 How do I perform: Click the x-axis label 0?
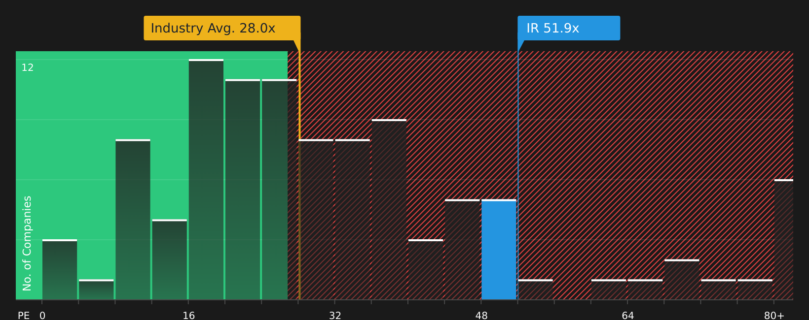tap(42, 316)
